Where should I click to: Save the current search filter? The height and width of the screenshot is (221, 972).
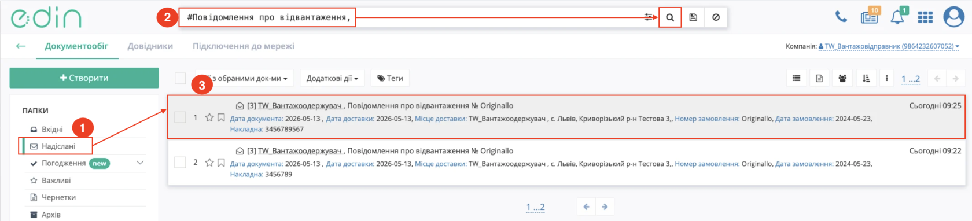[693, 17]
